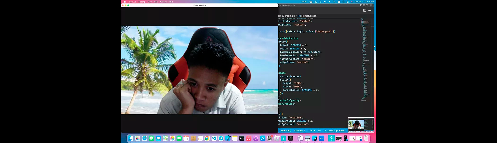The width and height of the screenshot is (497, 143).
Task: Click the Zoom icon in the dock
Action: tap(322, 138)
